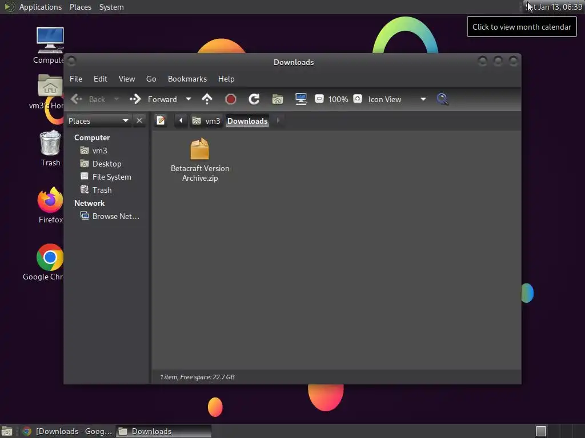Open the Bookmarks menu
This screenshot has height=438, width=585.
pos(187,79)
